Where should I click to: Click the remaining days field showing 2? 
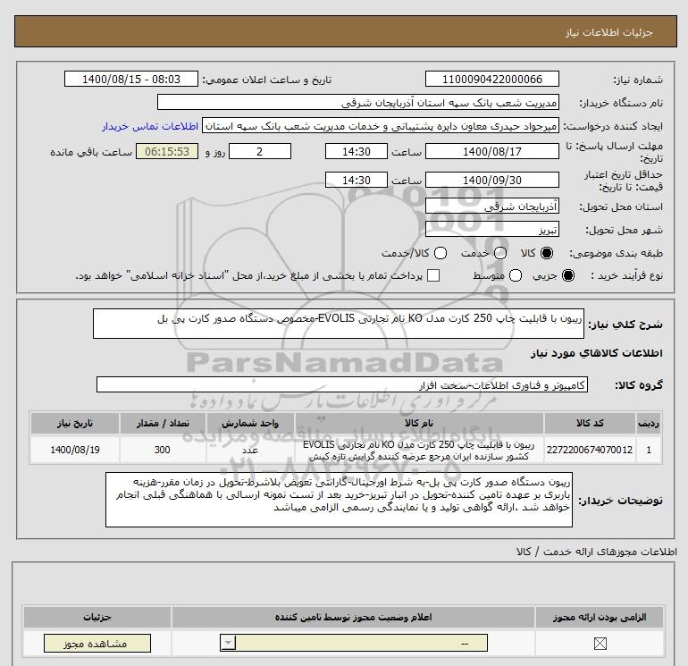[x=260, y=151]
